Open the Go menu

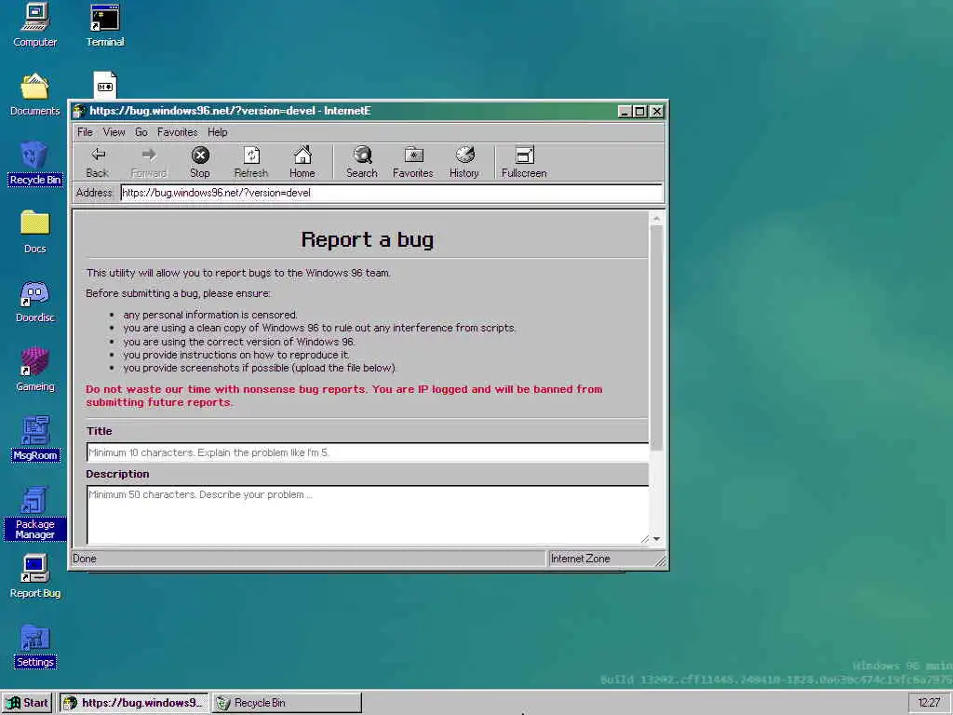tap(141, 132)
